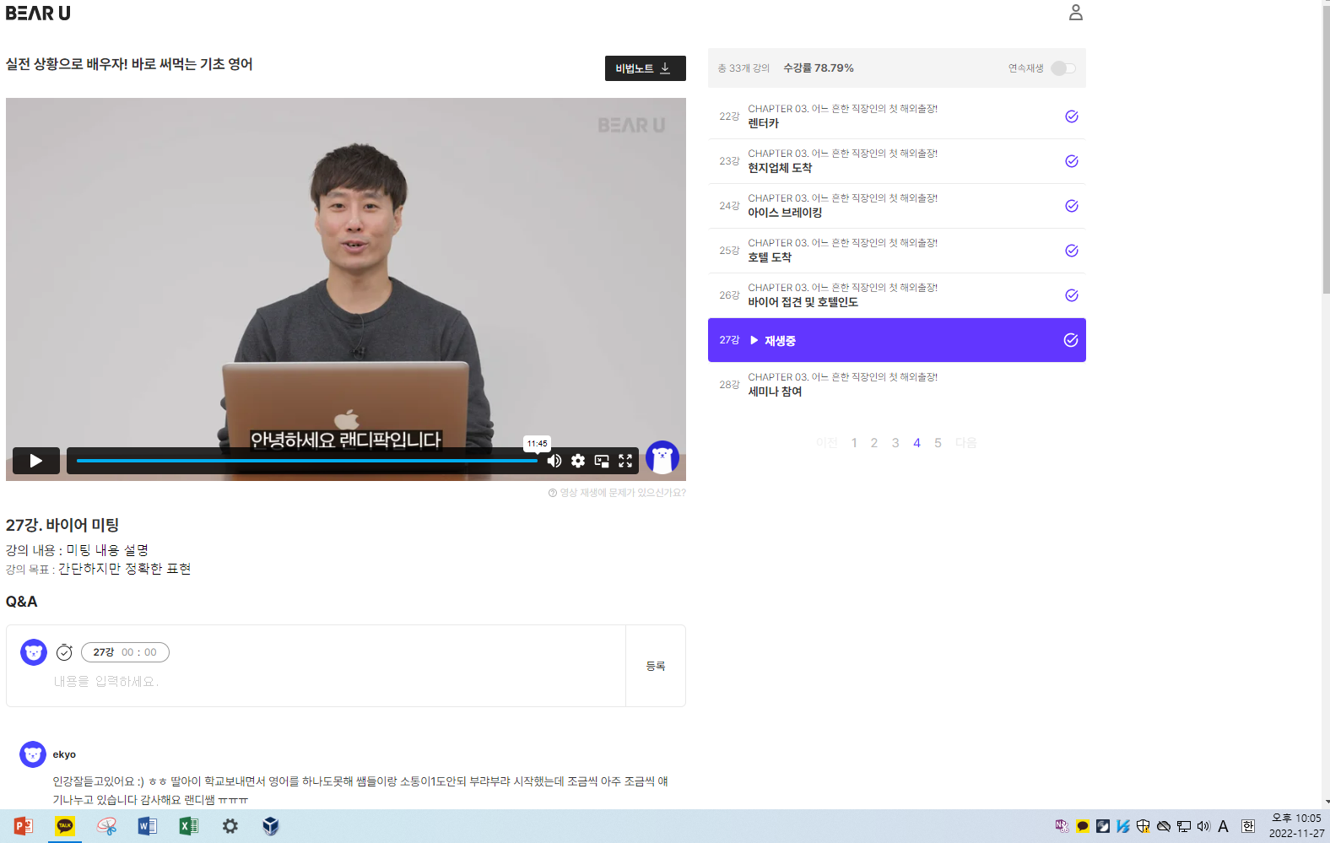The height and width of the screenshot is (843, 1330).
Task: Go to lecture list page 1
Action: point(854,443)
